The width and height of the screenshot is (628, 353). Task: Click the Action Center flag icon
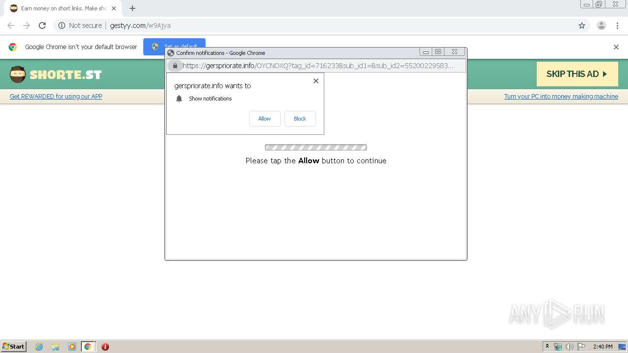[581, 347]
